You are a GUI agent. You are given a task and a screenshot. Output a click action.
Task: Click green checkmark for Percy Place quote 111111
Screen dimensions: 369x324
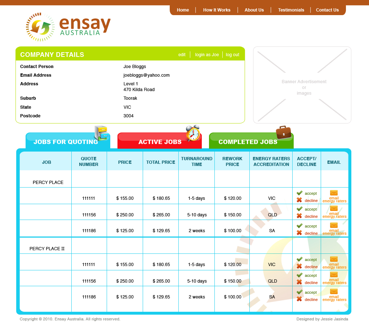point(299,193)
